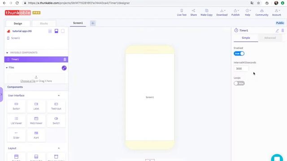The width and height of the screenshot is (287, 161).
Task: Pick the Switch component
Action: 56,121
